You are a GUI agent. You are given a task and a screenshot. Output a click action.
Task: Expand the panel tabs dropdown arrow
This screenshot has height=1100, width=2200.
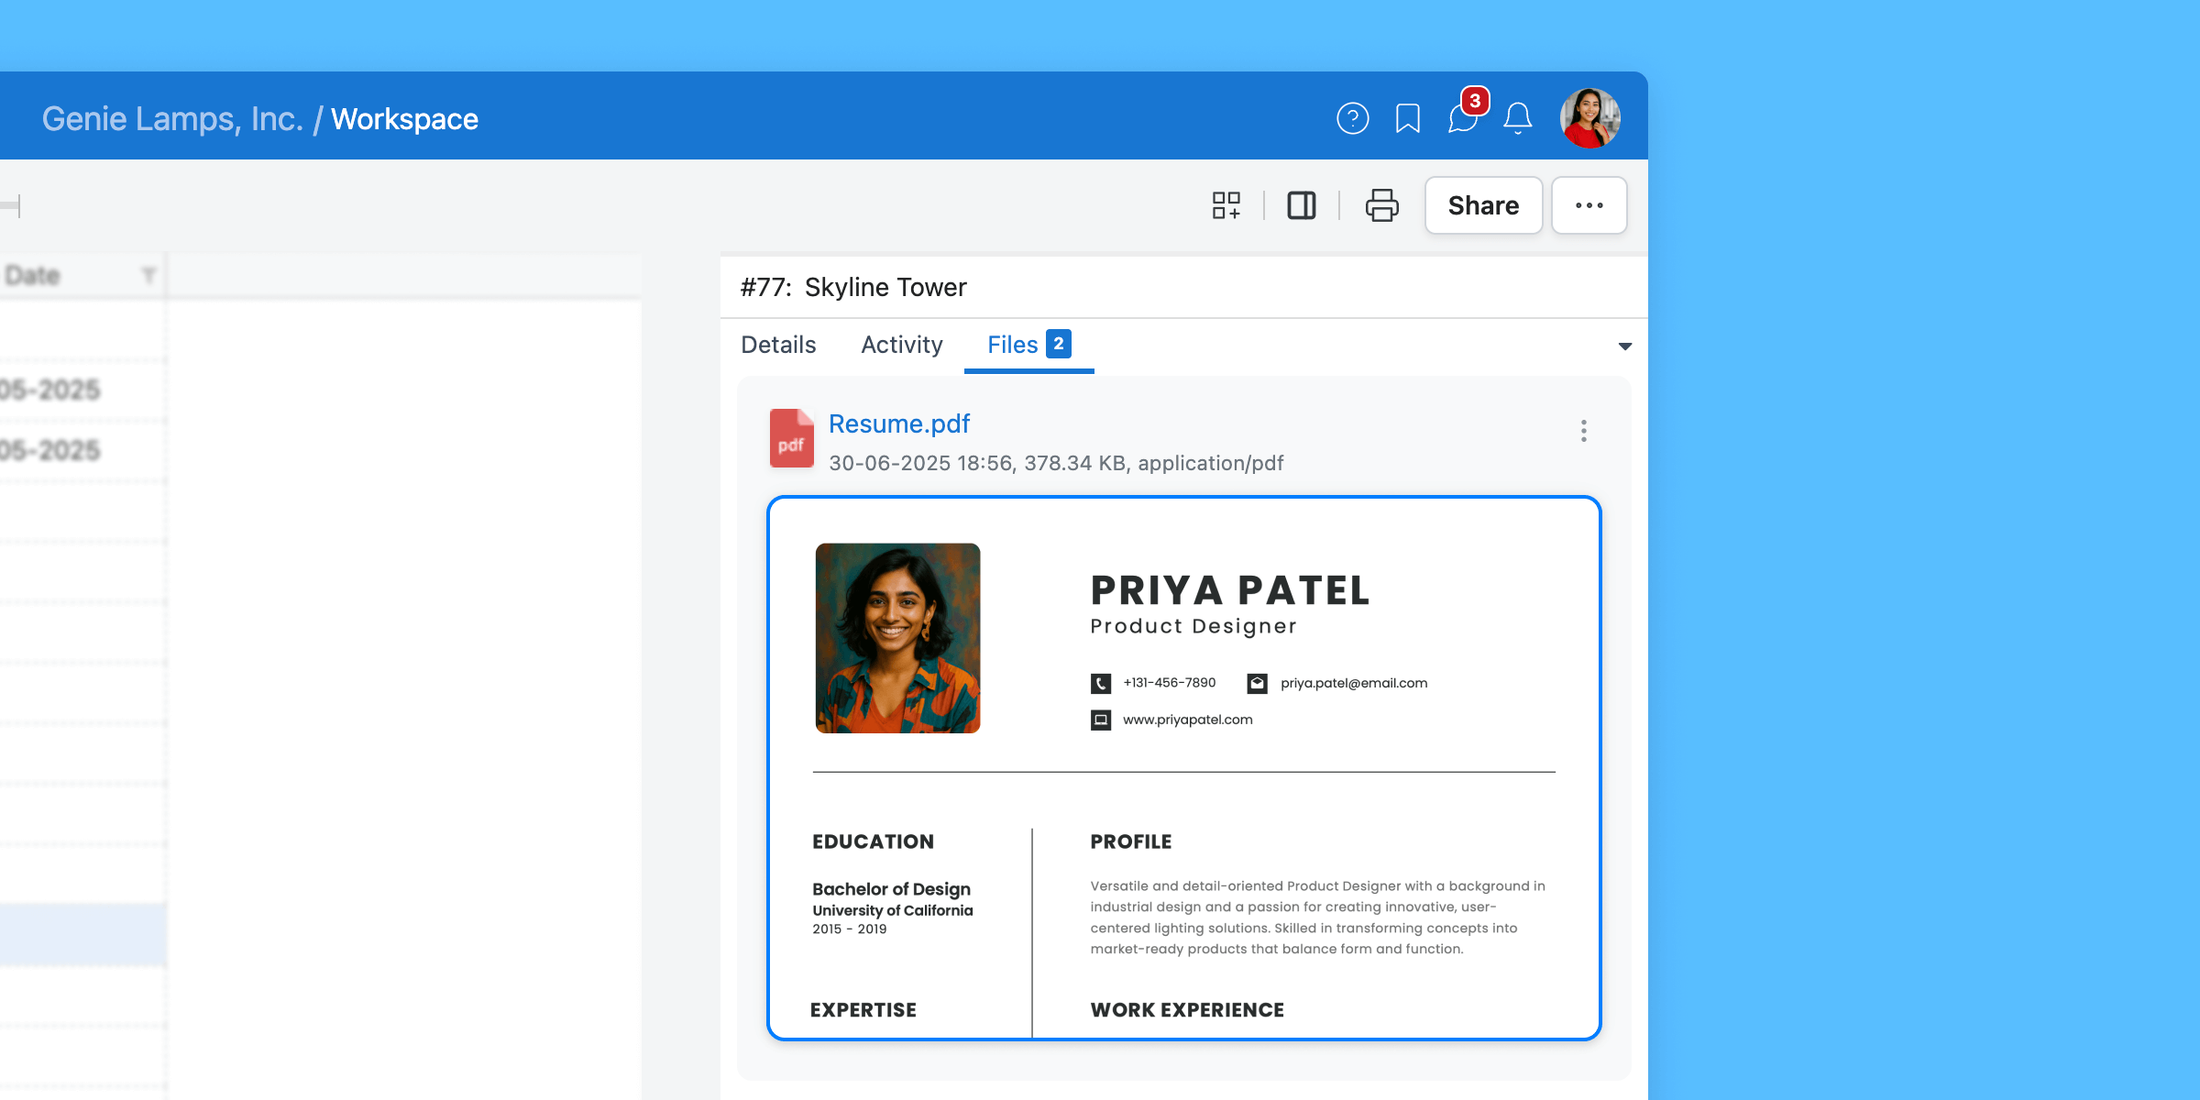click(x=1624, y=346)
